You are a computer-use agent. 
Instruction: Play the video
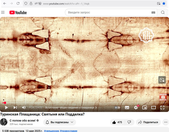click(6, 108)
